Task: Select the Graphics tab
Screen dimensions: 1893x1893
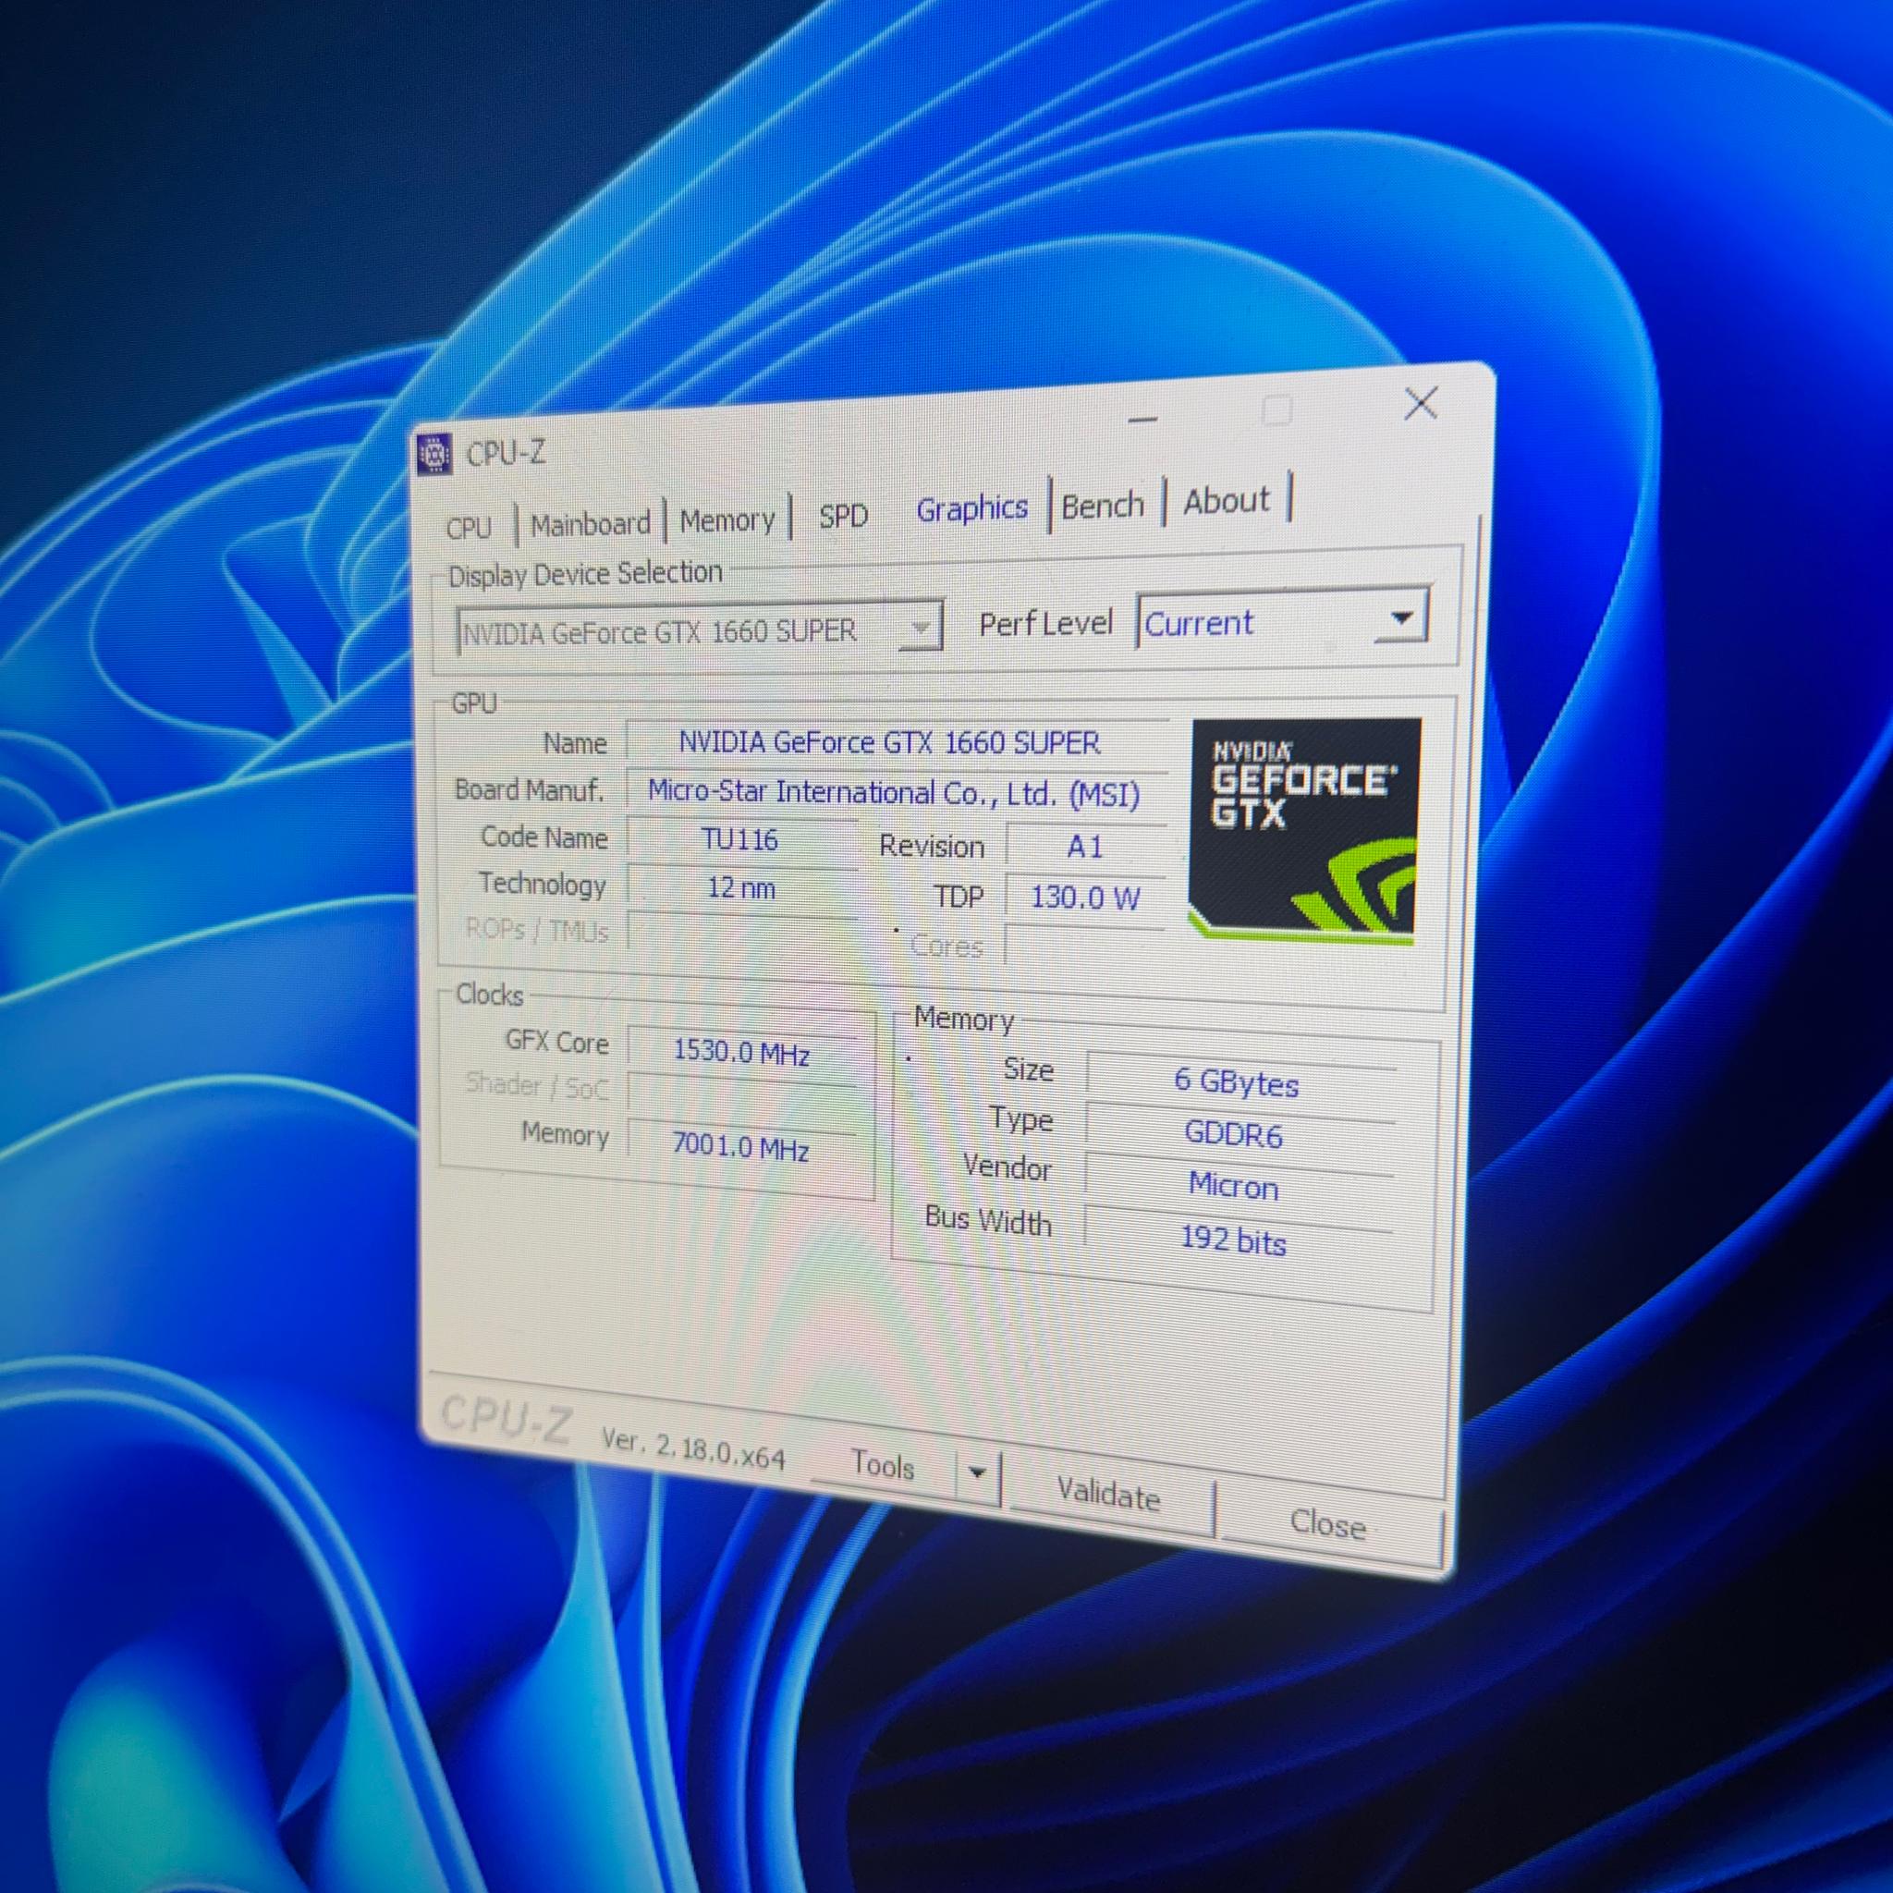Action: pos(972,508)
